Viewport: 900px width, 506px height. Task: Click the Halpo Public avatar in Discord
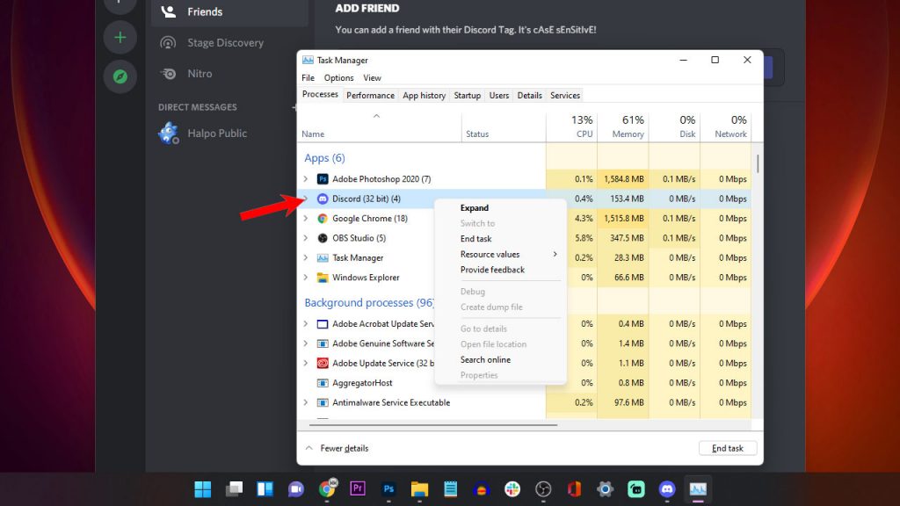[169, 134]
